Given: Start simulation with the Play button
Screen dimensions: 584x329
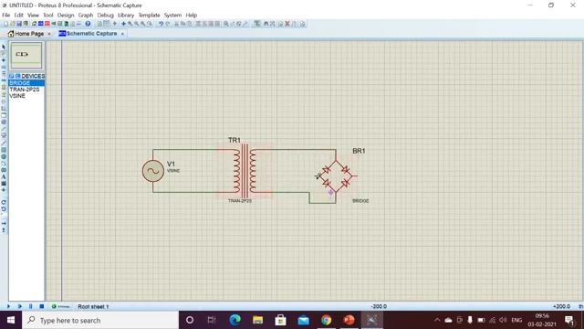Looking at the screenshot, I should [8, 306].
